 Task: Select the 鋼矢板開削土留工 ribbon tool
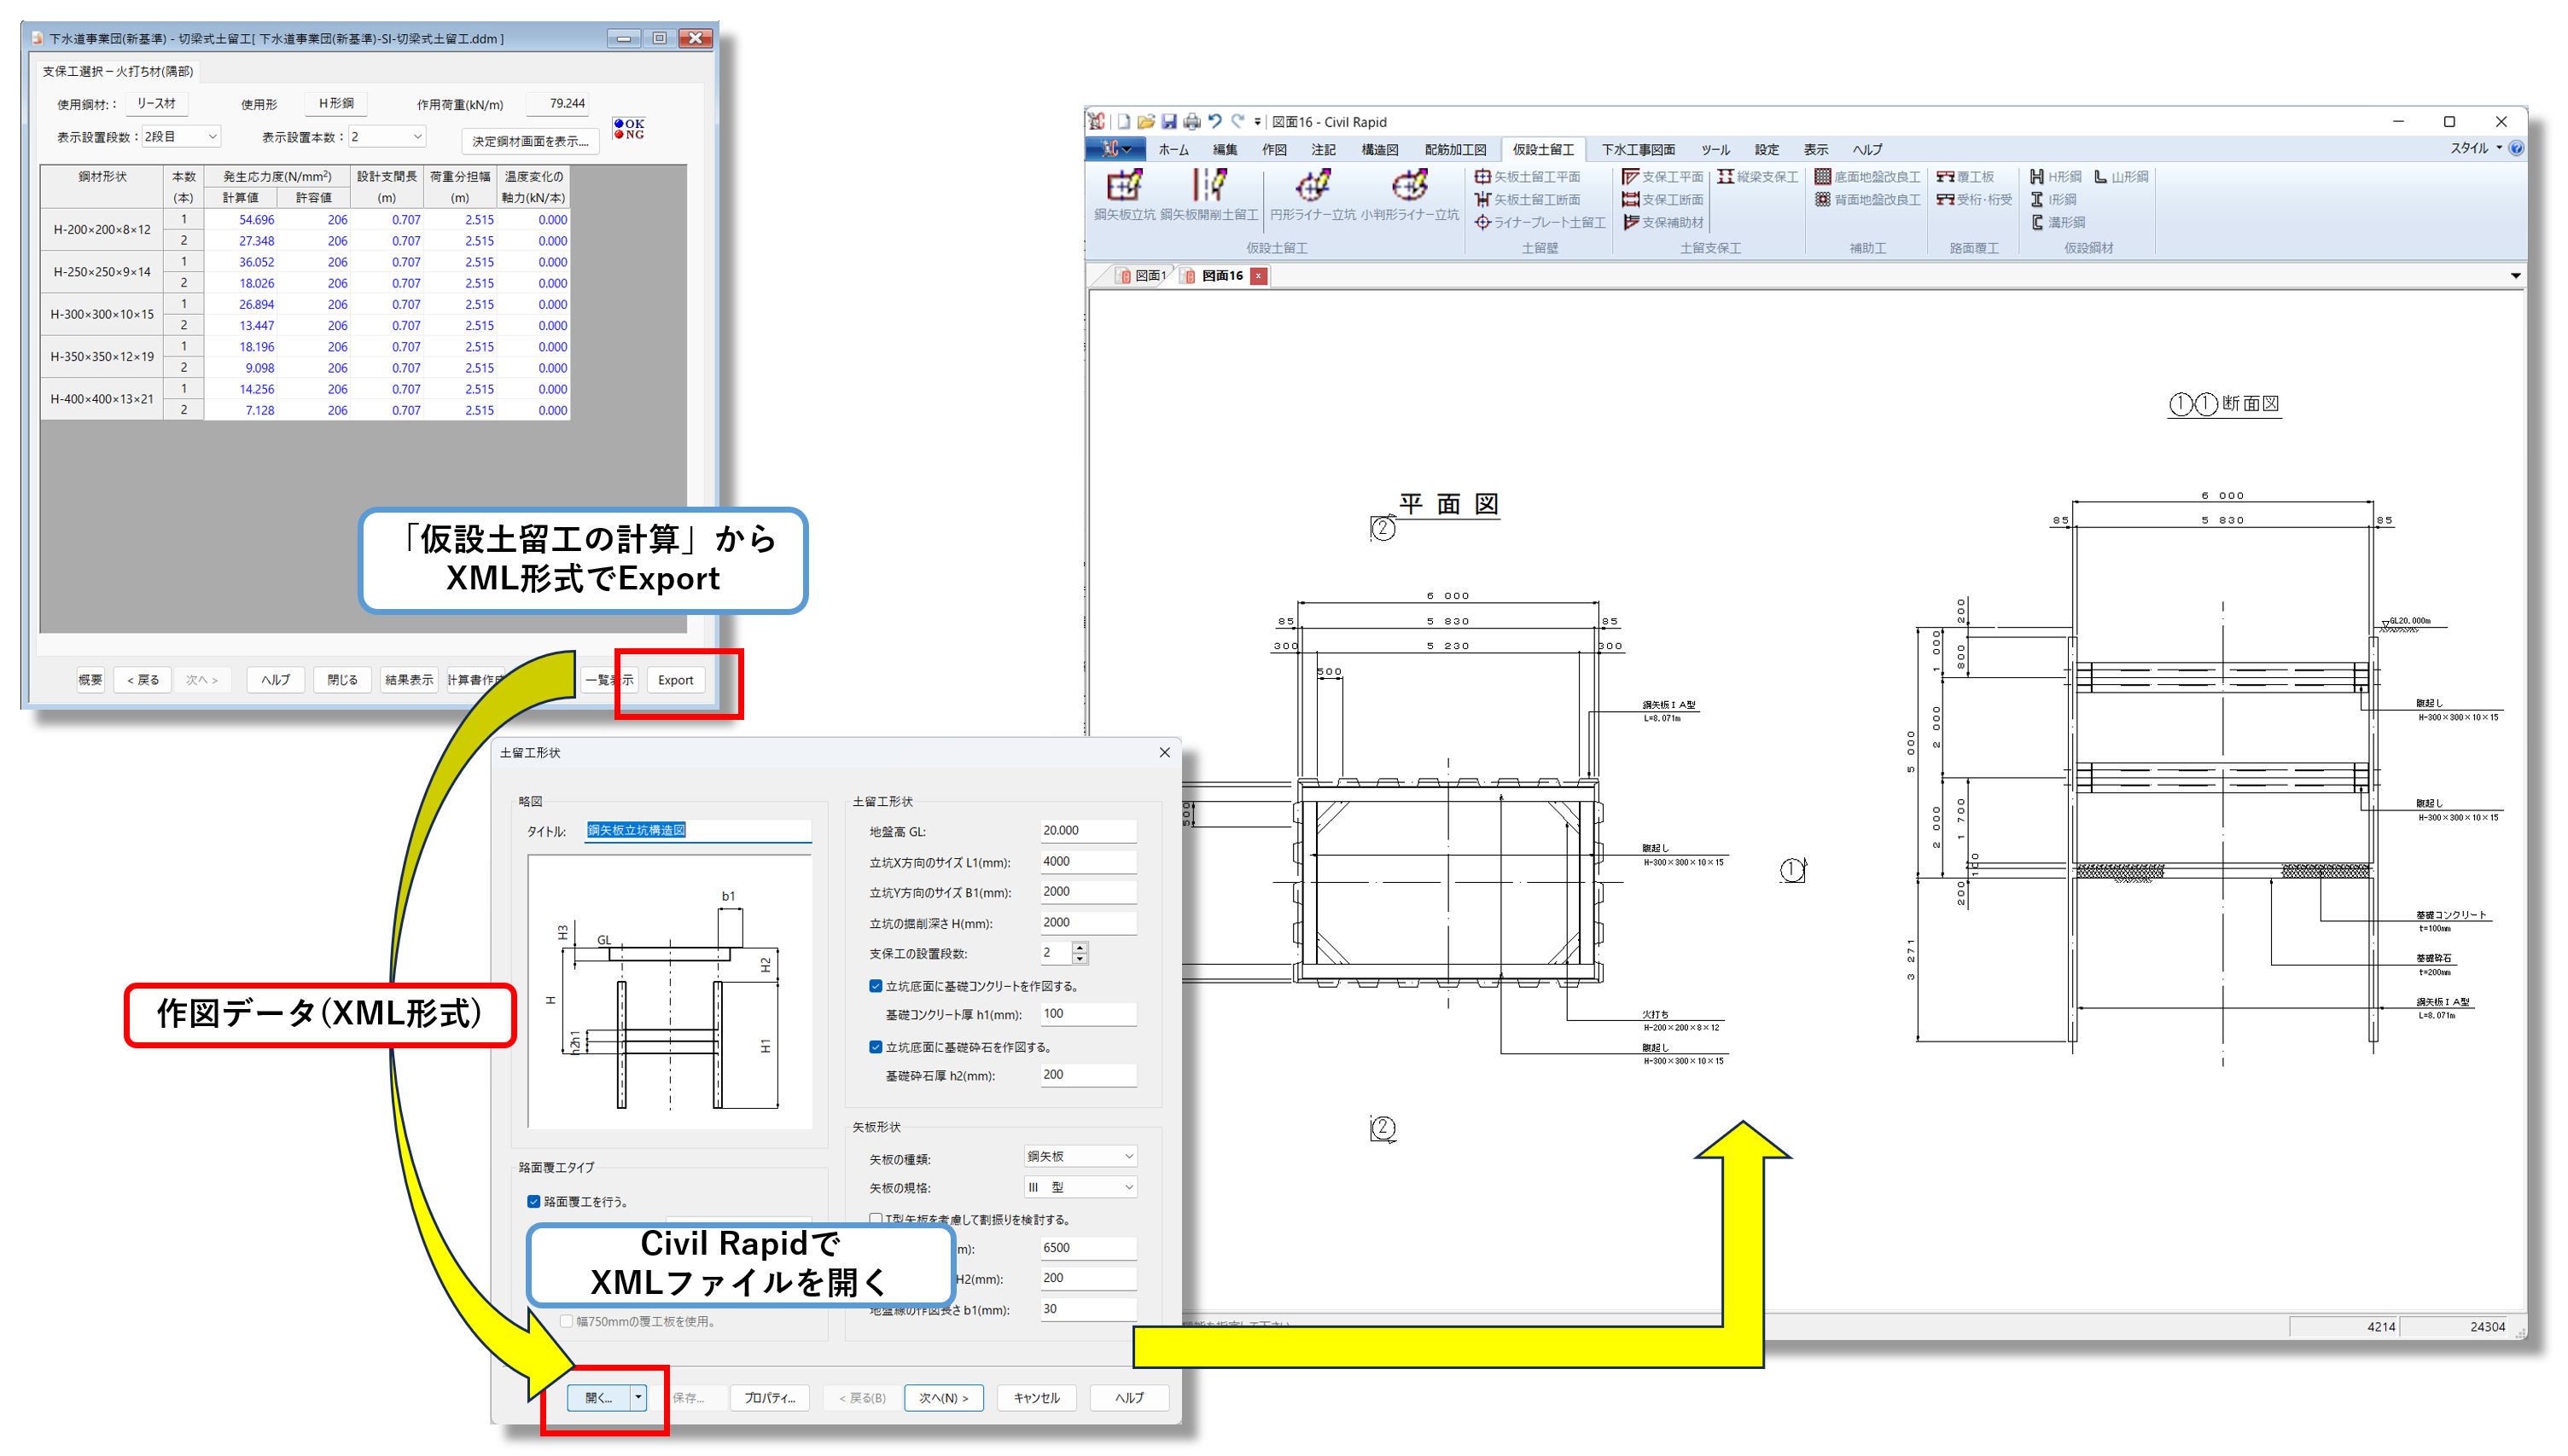tap(1209, 194)
